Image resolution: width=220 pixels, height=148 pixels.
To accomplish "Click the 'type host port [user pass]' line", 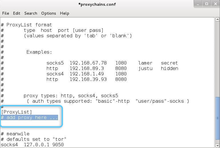I will [x=64, y=30].
